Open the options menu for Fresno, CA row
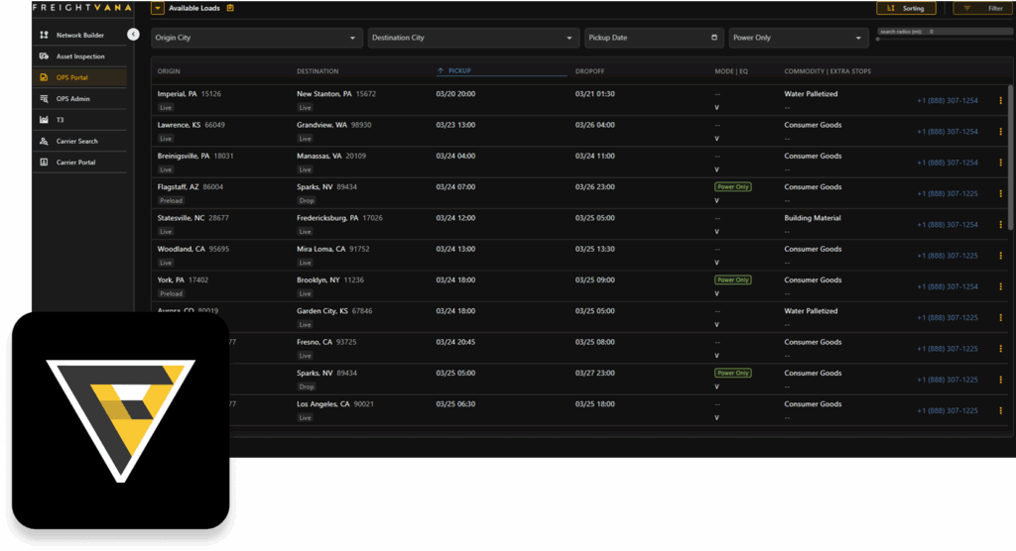The width and height of the screenshot is (1016, 551). [x=1000, y=349]
